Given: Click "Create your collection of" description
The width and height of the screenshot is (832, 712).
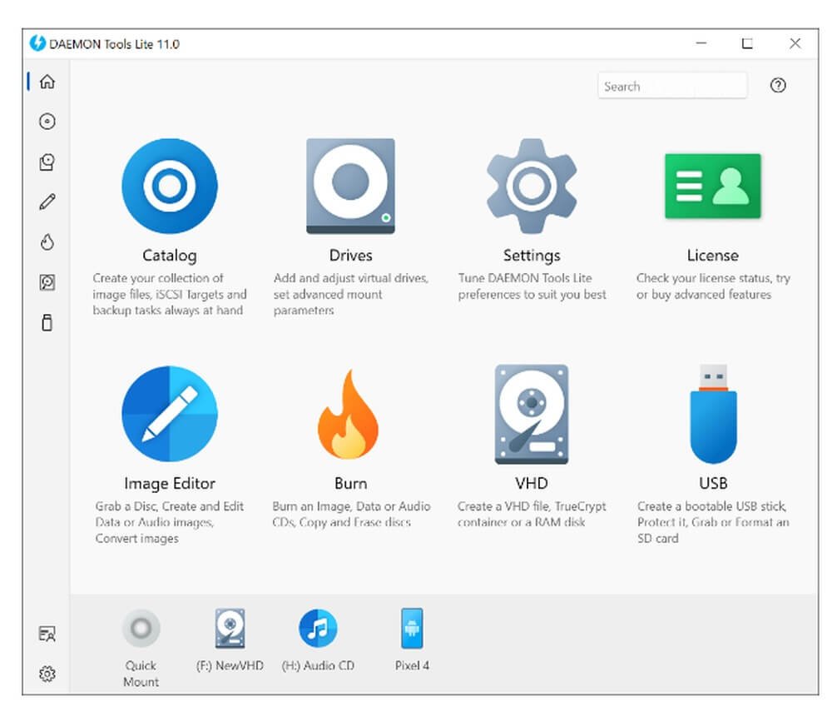Looking at the screenshot, I should 169,294.
